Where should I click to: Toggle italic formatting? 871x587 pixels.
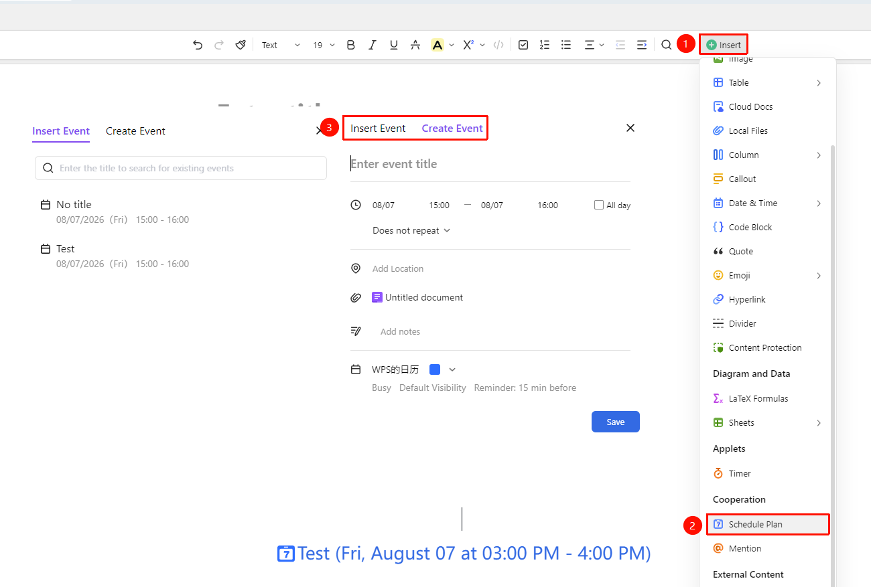coord(372,45)
